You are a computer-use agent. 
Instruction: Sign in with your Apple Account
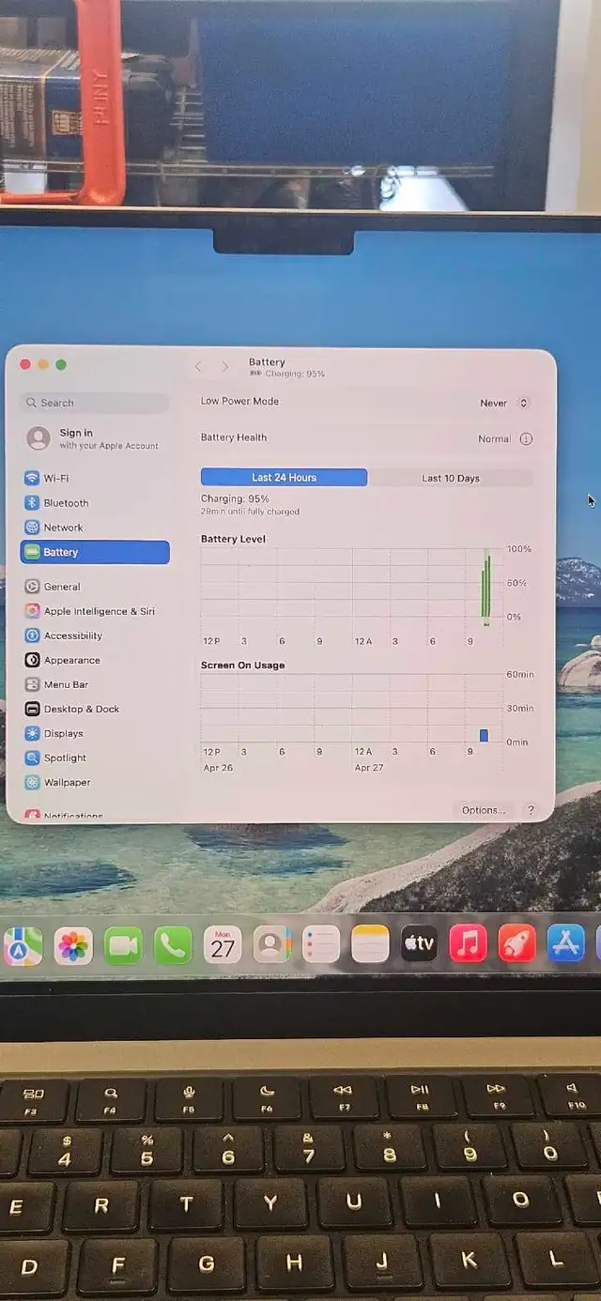(94, 438)
